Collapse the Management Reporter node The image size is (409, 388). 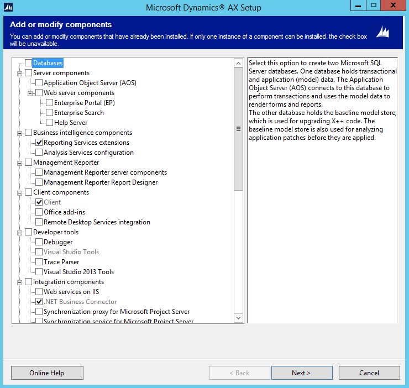tap(19, 164)
